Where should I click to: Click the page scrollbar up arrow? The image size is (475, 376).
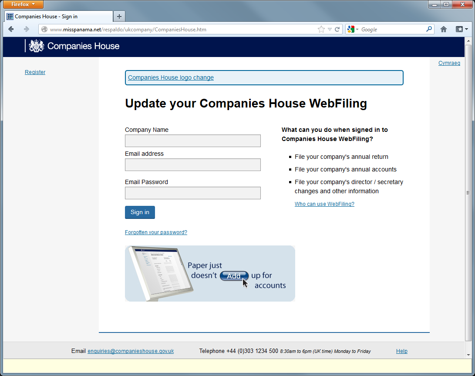click(x=468, y=40)
